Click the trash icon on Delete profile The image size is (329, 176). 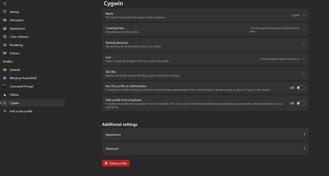click(106, 163)
